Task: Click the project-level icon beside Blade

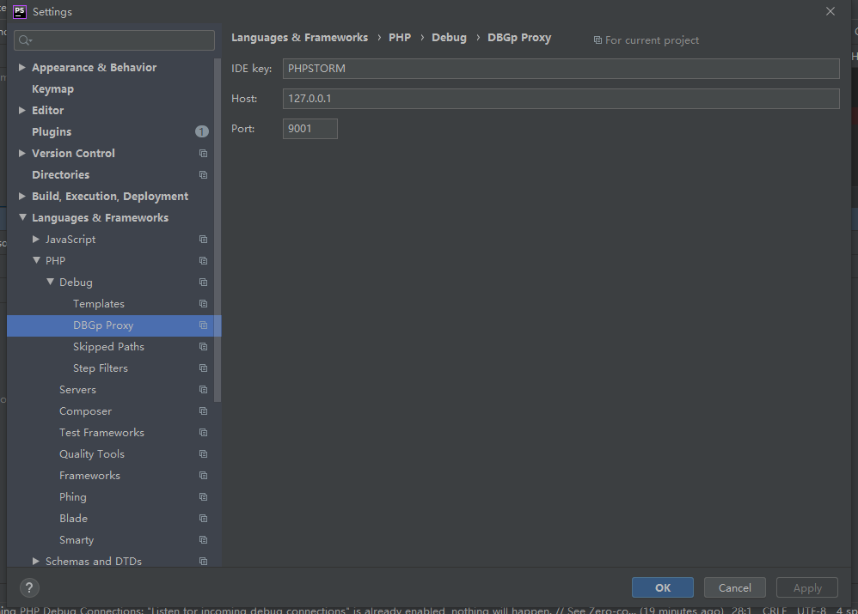Action: [203, 519]
